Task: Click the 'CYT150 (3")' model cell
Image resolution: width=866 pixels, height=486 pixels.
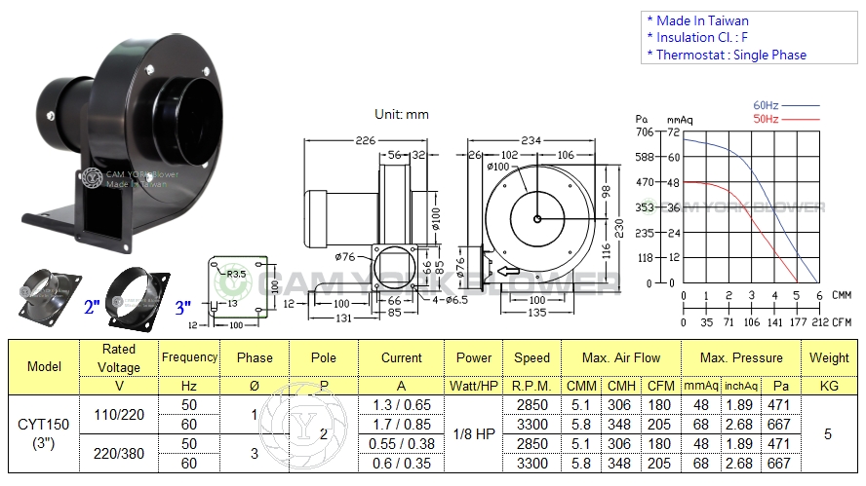Action: click(x=44, y=433)
